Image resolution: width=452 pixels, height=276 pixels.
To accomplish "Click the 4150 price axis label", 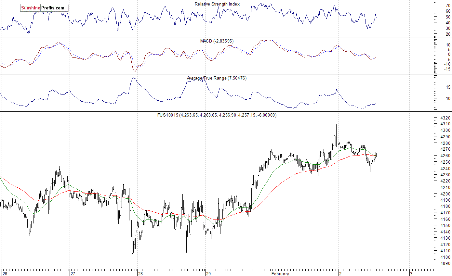I will click(x=446, y=225).
